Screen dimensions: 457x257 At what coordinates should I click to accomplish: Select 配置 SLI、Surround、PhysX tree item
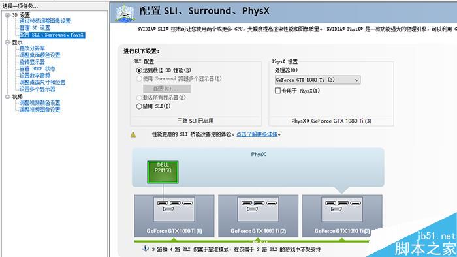coord(52,35)
